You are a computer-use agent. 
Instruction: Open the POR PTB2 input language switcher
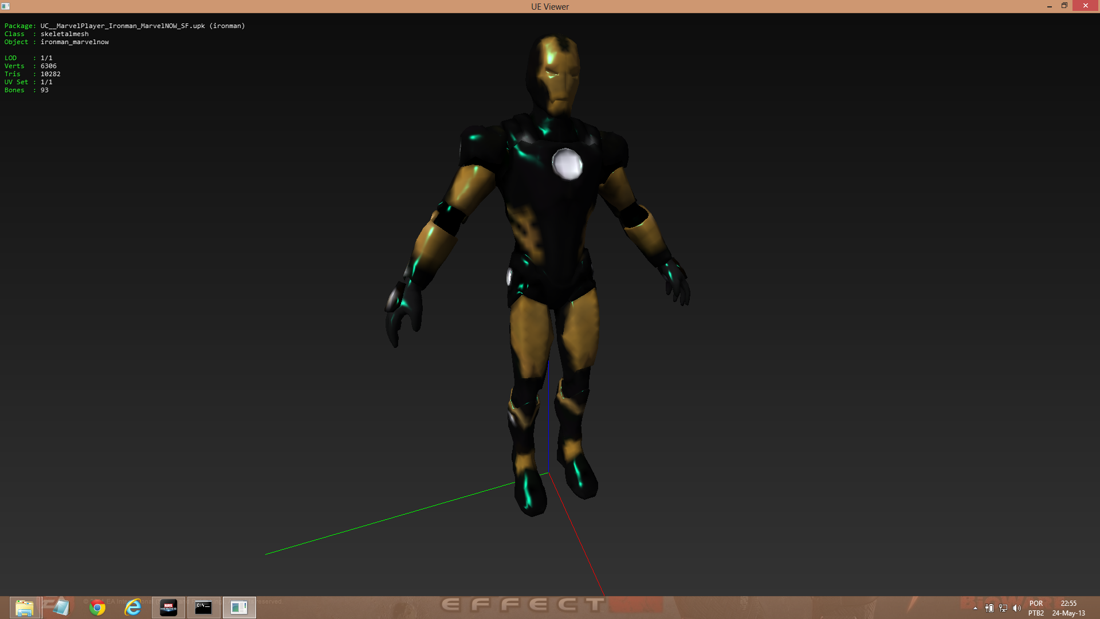tap(1036, 608)
